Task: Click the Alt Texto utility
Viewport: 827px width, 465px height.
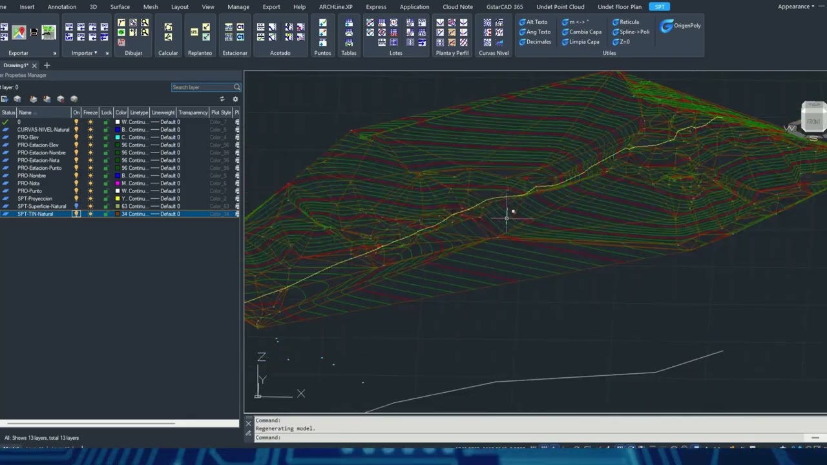Action: click(x=533, y=22)
